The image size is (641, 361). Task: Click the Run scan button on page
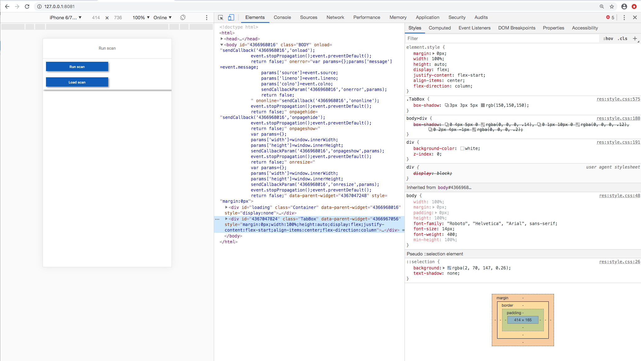pyautogui.click(x=77, y=66)
